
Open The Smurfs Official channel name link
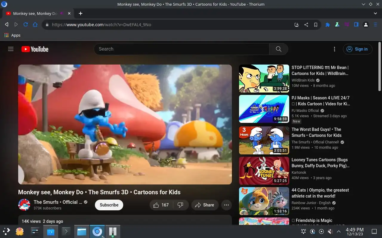pyautogui.click(x=58, y=202)
